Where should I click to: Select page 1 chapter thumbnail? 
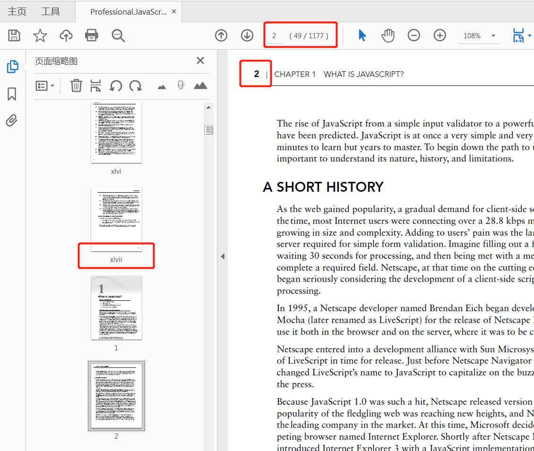116,308
